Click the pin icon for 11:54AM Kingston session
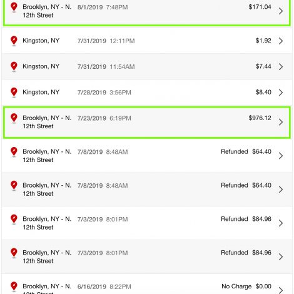This screenshot has width=294, height=294. click(x=14, y=66)
